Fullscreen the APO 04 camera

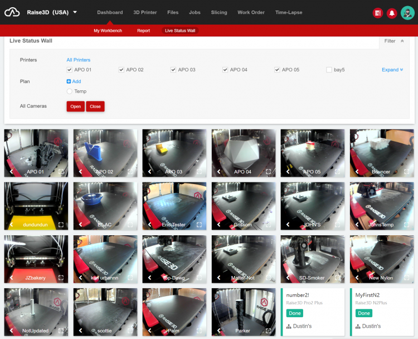click(268, 172)
